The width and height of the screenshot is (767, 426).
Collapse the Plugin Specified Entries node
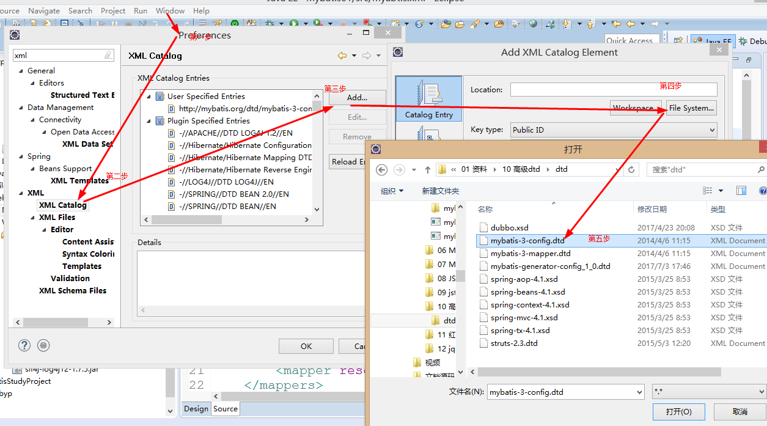coord(149,121)
